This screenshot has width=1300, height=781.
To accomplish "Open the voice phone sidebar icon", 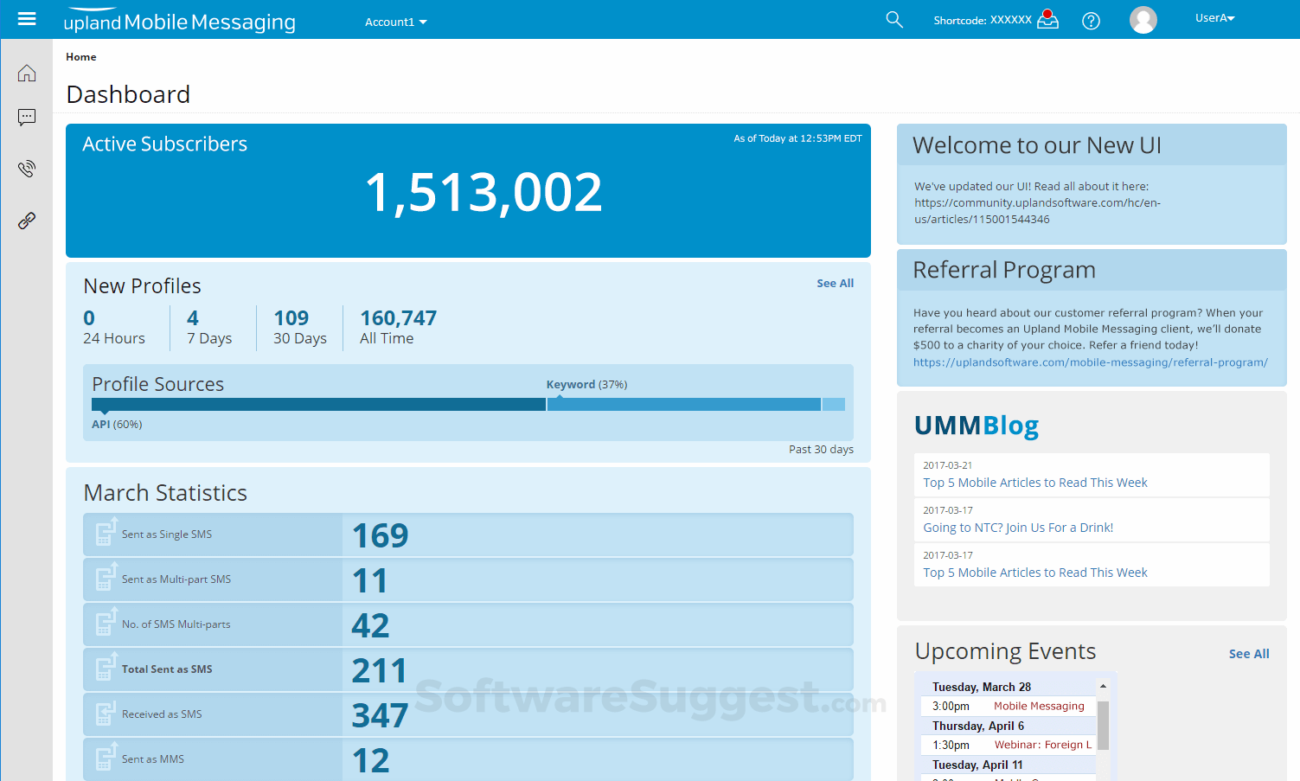I will coord(27,169).
